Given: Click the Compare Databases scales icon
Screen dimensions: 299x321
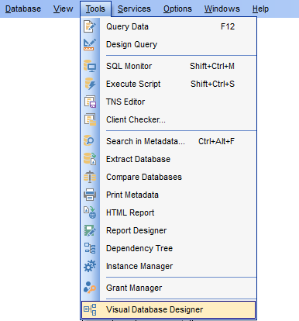Looking at the screenshot, I should click(x=90, y=177).
